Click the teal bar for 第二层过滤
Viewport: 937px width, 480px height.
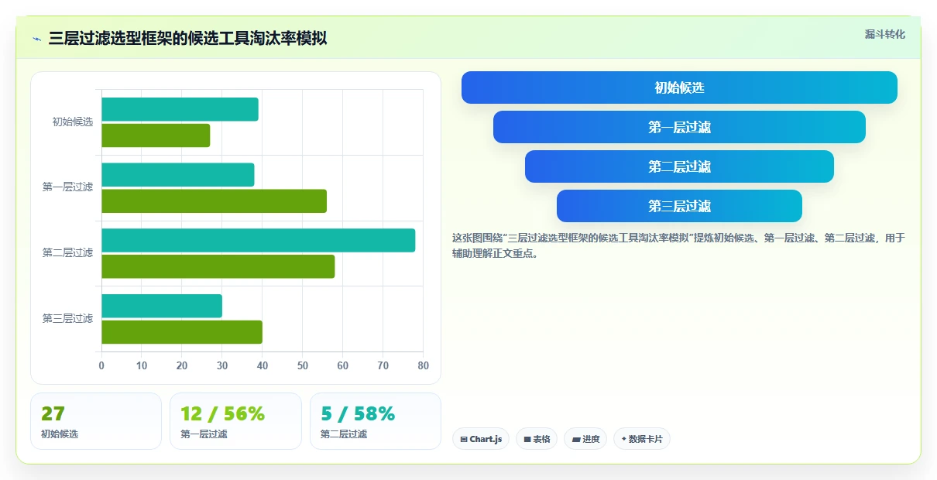click(x=258, y=240)
